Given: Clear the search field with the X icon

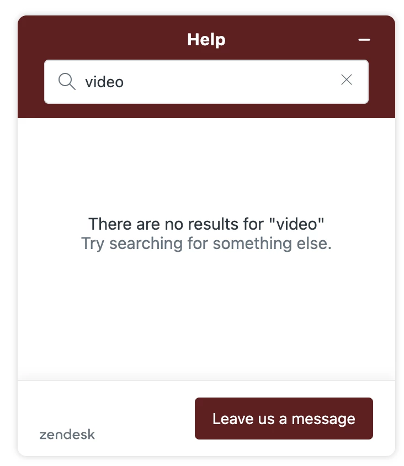Looking at the screenshot, I should (347, 80).
